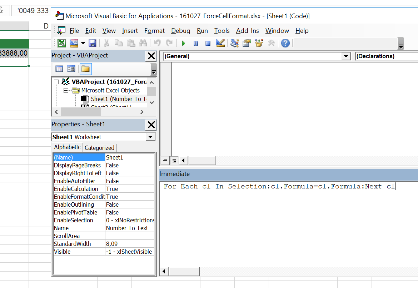Viewport: 418px width, 288px height.
Task: Open the Window menu
Action: pos(277,31)
